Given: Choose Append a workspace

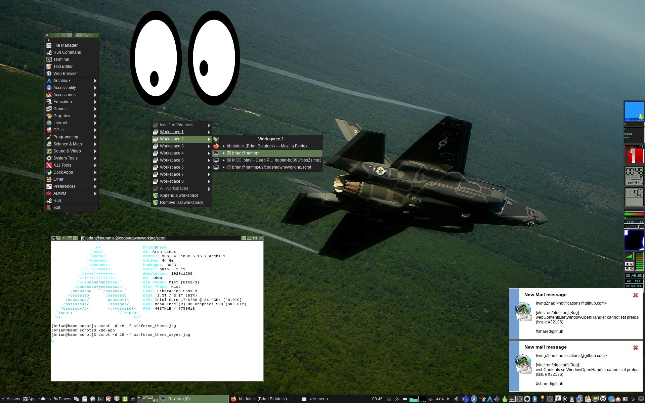Looking at the screenshot, I should (x=179, y=195).
